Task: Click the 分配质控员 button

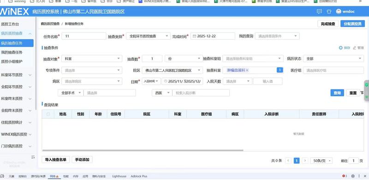Action: pyautogui.click(x=352, y=24)
